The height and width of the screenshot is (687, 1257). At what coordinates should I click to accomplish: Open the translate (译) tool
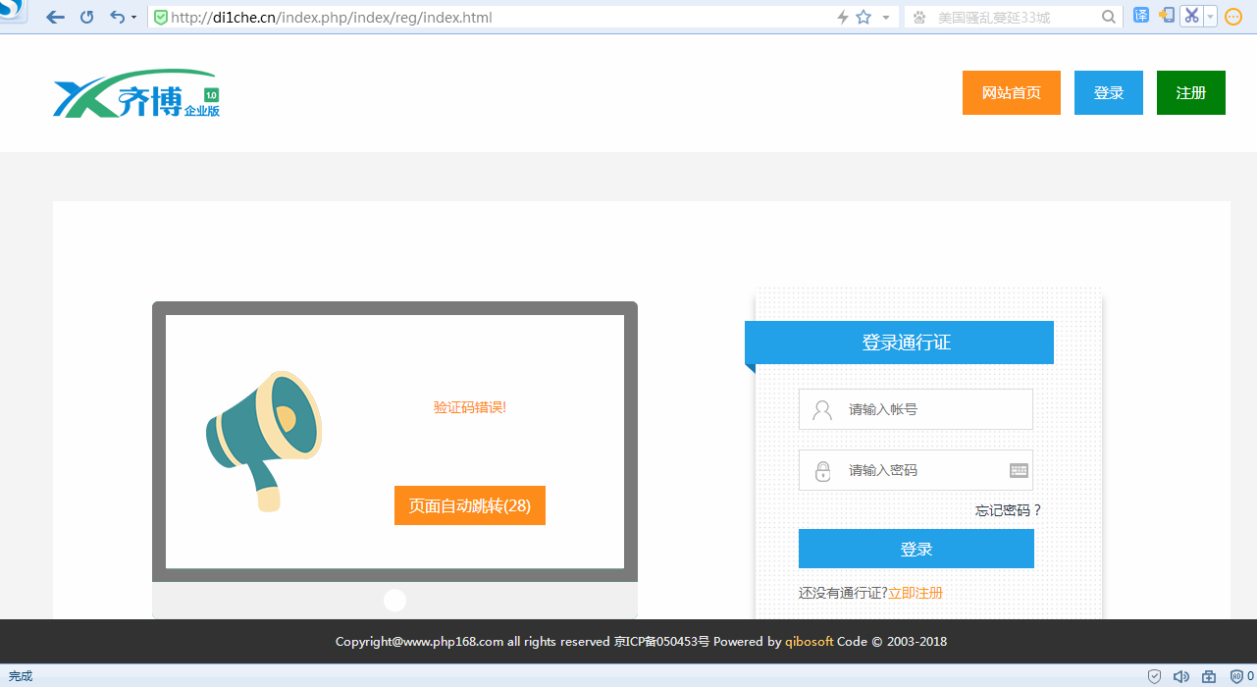tap(1139, 14)
